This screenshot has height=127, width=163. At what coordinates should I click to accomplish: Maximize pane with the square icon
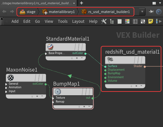pyautogui.click(x=154, y=3)
